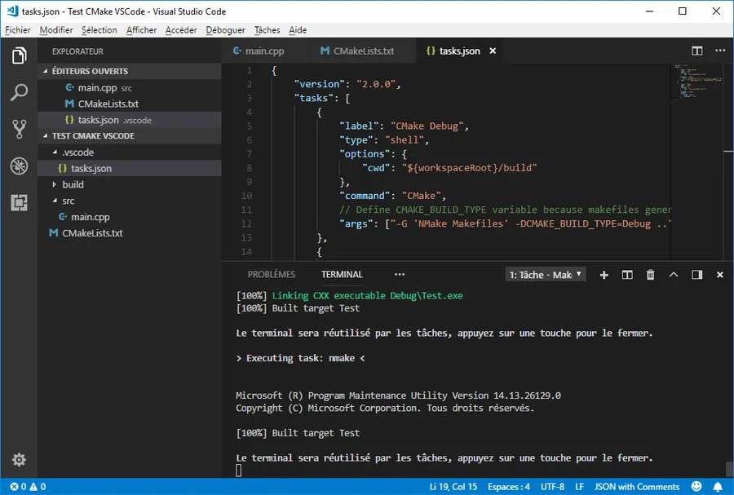Click the "version": "2.0.0" line

347,84
